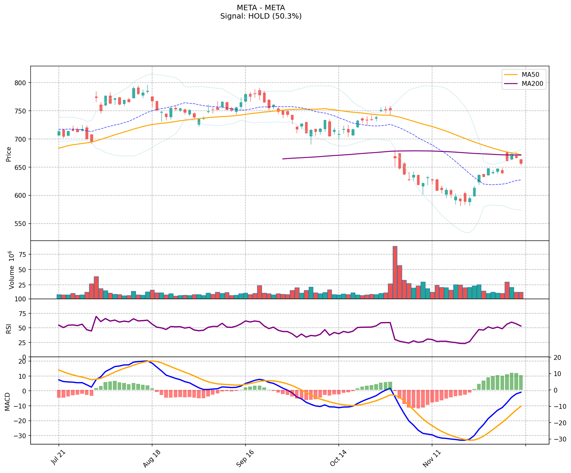Click the 550 price tick label

[x=21, y=224]
